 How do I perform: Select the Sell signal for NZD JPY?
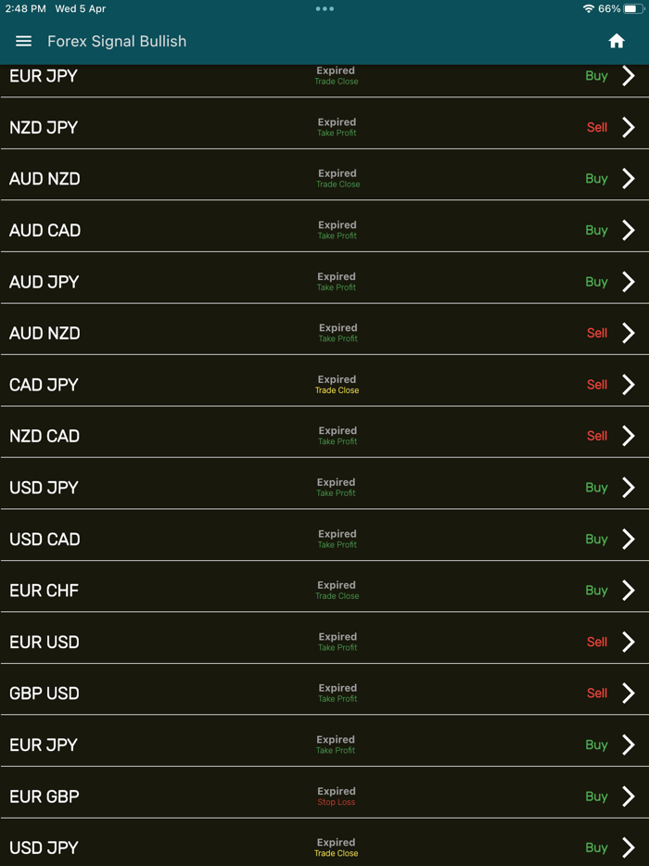(596, 127)
